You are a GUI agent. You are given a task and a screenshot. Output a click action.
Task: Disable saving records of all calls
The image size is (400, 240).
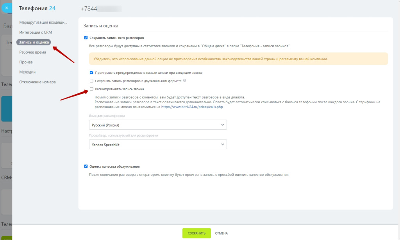coord(86,38)
